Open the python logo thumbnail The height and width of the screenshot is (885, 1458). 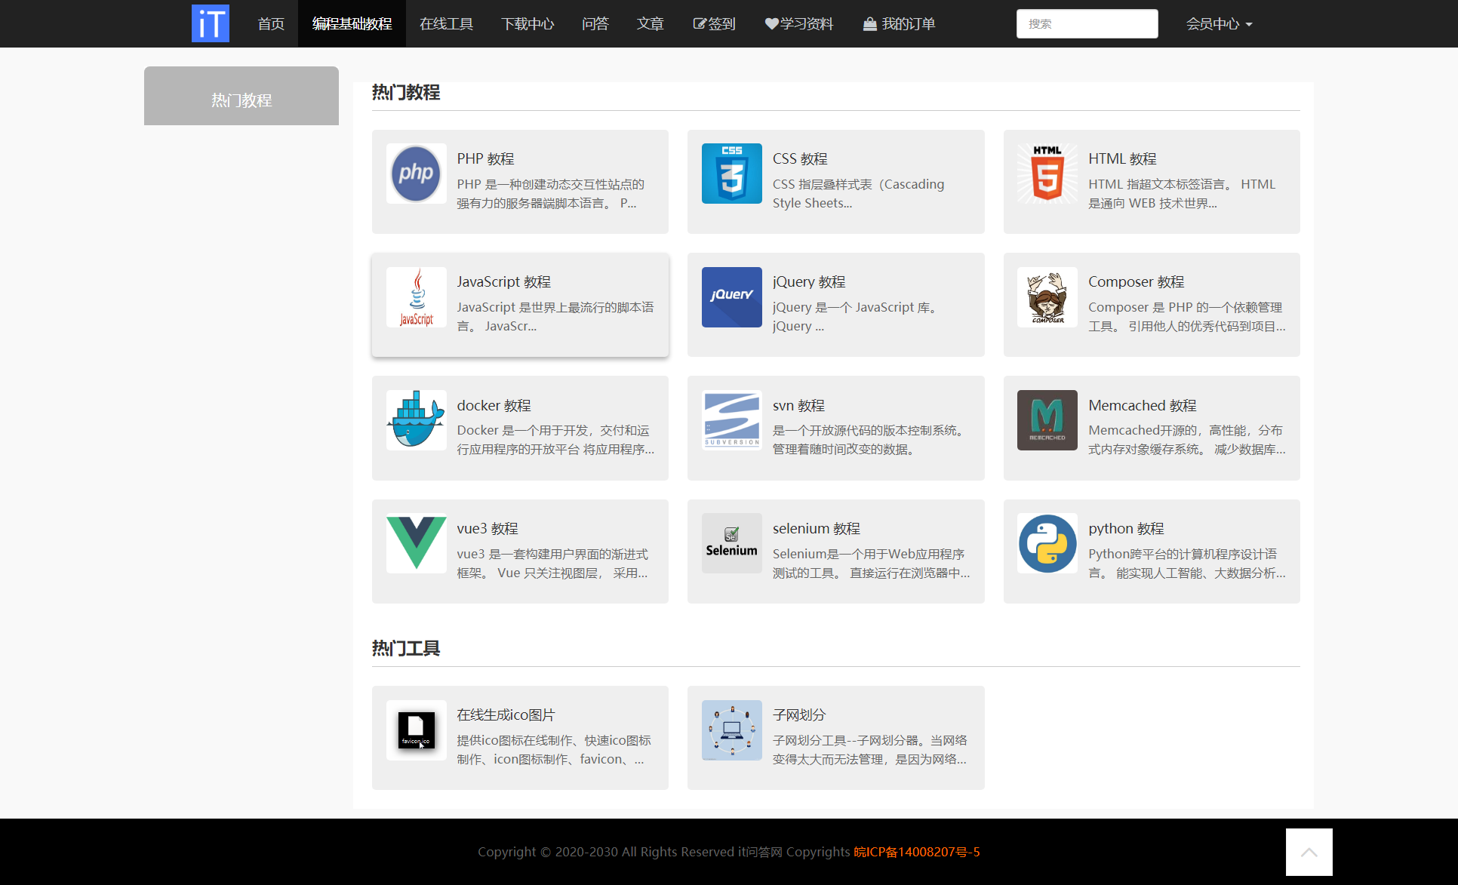pyautogui.click(x=1047, y=543)
